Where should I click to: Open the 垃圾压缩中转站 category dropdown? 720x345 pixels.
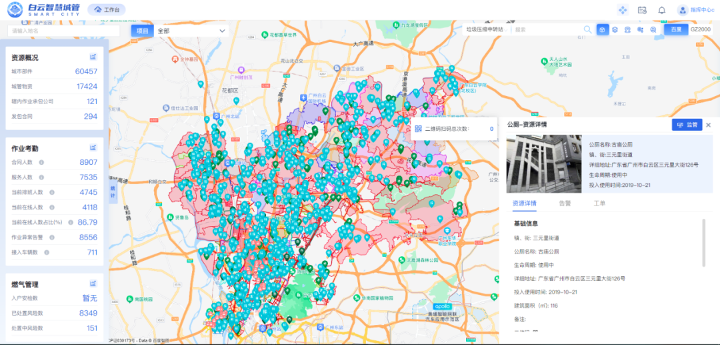488,30
